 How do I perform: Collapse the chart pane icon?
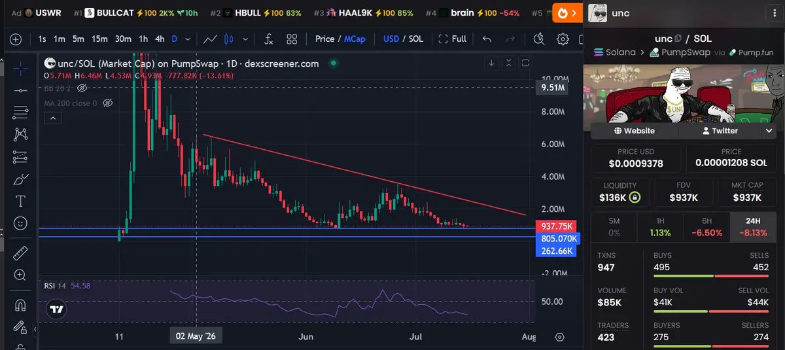[x=509, y=63]
